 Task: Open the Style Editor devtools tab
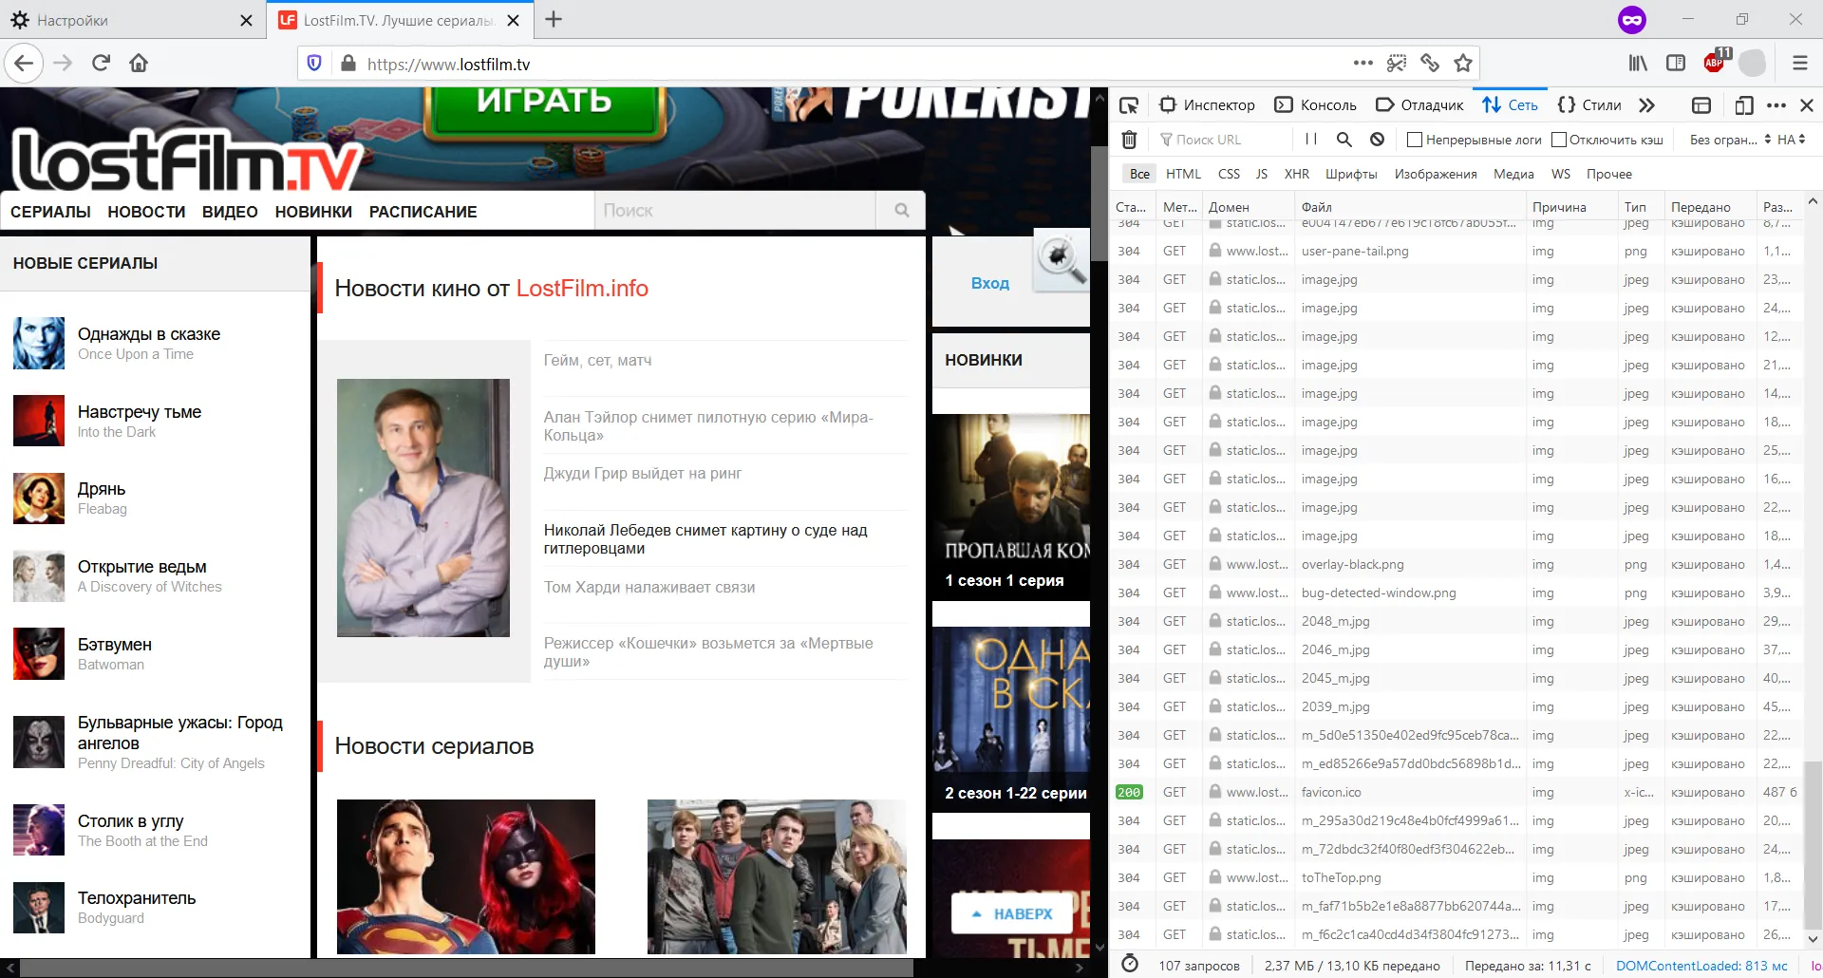click(x=1589, y=105)
